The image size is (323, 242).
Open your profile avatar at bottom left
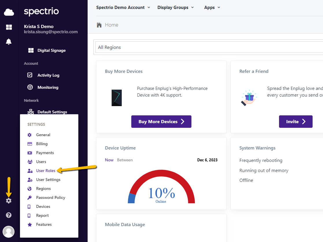[8, 232]
